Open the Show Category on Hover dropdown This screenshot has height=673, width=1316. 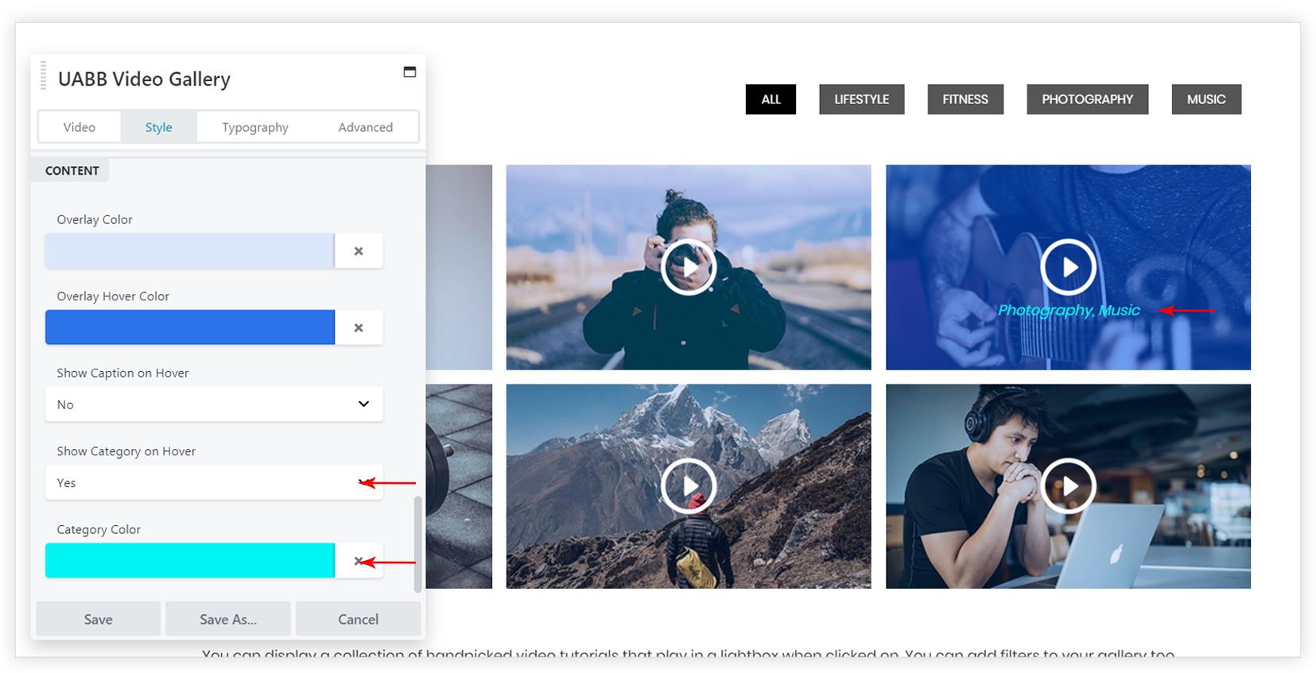(213, 483)
